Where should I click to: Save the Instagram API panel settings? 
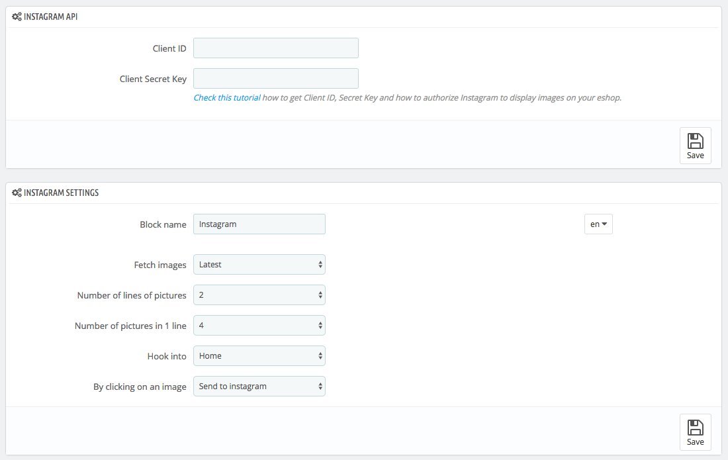(695, 146)
